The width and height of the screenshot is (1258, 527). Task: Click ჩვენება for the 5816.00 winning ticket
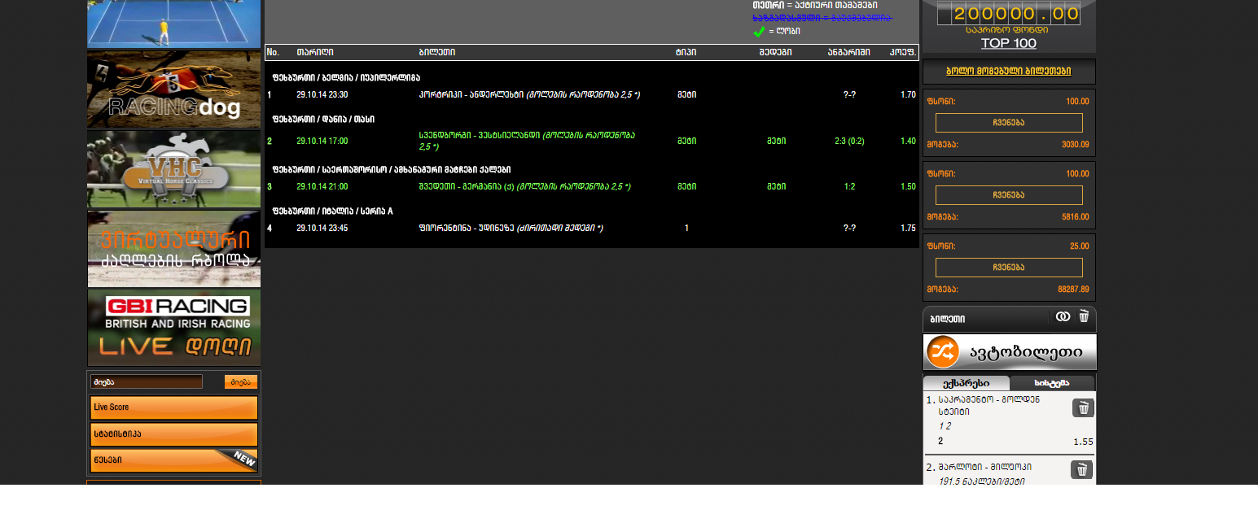pos(1009,195)
